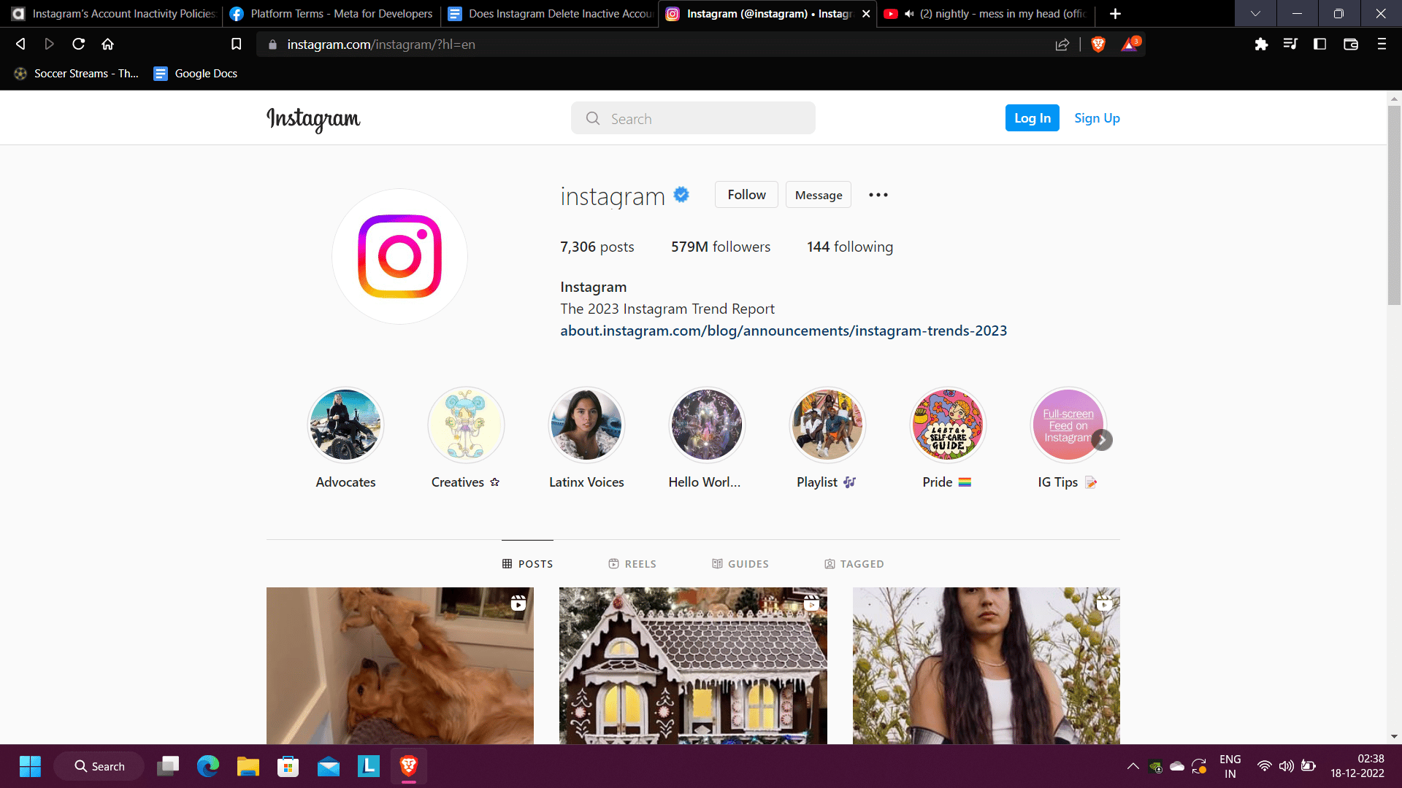Expand the Instagram Stories highlight arrow
Image resolution: width=1402 pixels, height=788 pixels.
coord(1103,440)
